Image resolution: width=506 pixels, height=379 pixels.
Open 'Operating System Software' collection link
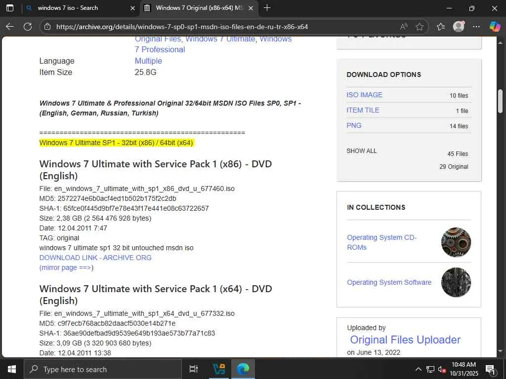tap(389, 282)
